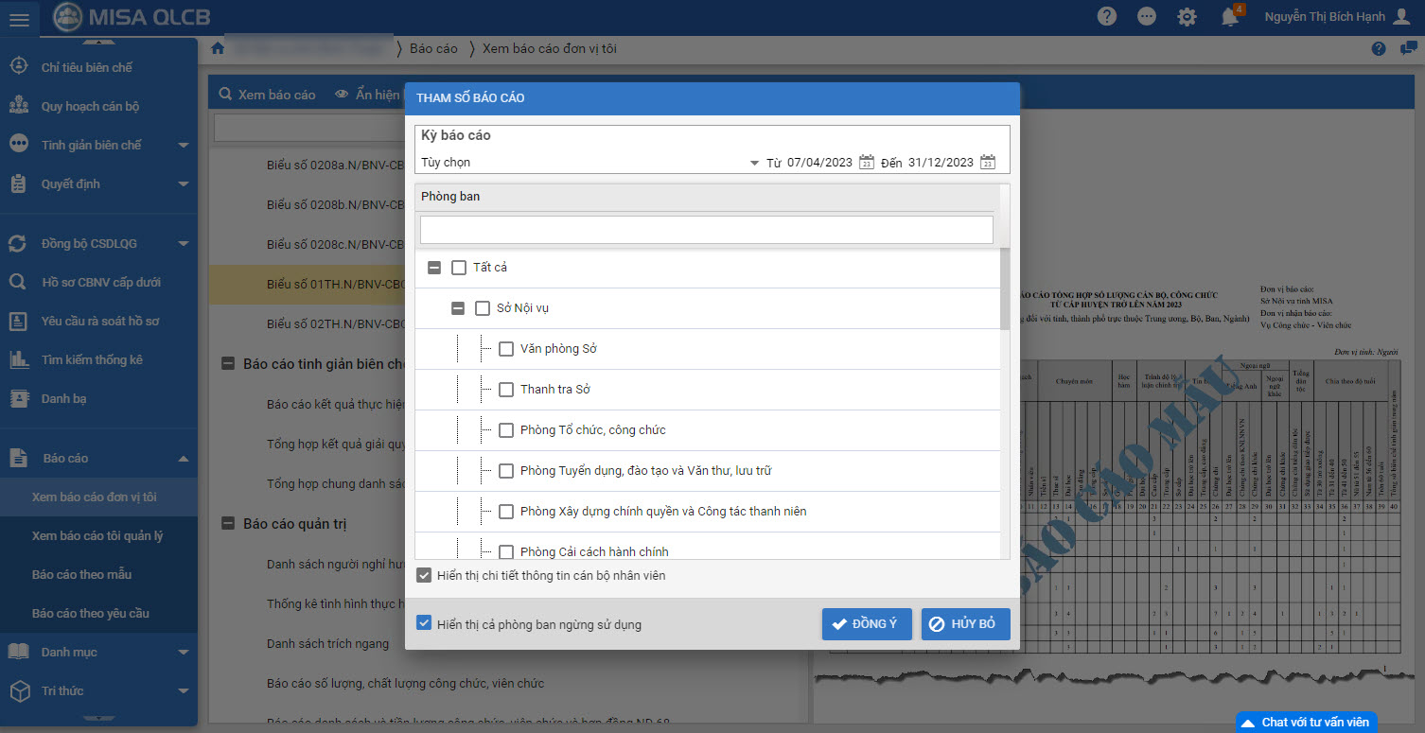The width and height of the screenshot is (1425, 733).
Task: Click the 'ĐỒNG Ý' button
Action: [866, 624]
